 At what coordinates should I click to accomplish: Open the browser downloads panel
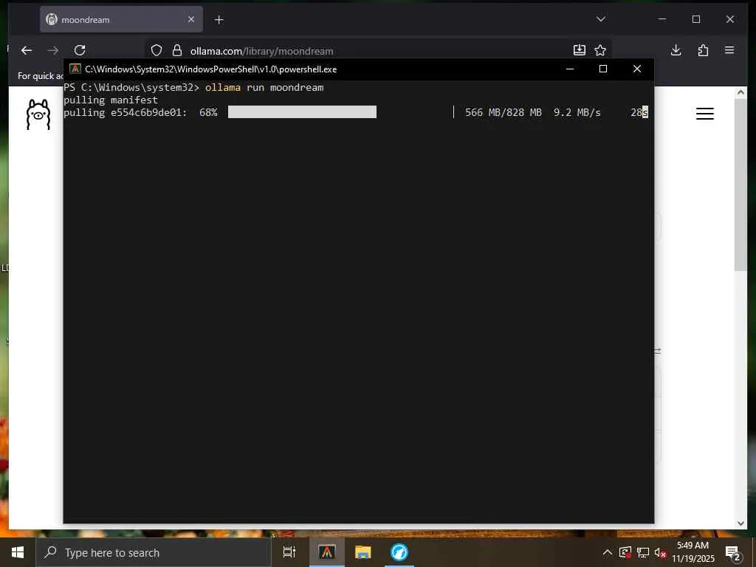click(676, 50)
